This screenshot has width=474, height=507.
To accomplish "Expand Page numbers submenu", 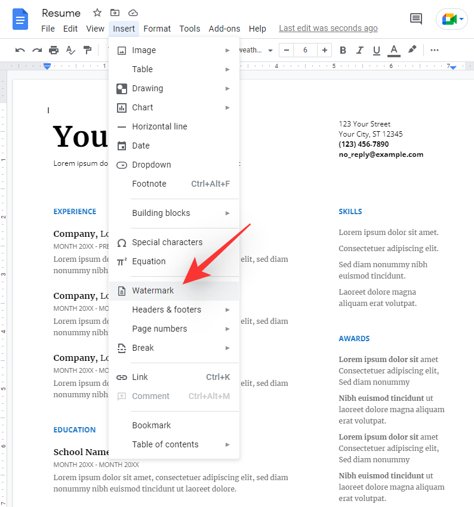I will [174, 329].
